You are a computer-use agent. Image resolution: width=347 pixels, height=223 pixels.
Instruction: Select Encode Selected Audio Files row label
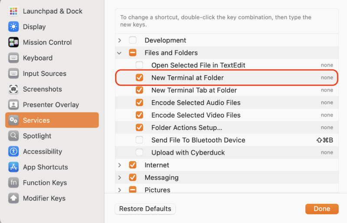(x=196, y=103)
